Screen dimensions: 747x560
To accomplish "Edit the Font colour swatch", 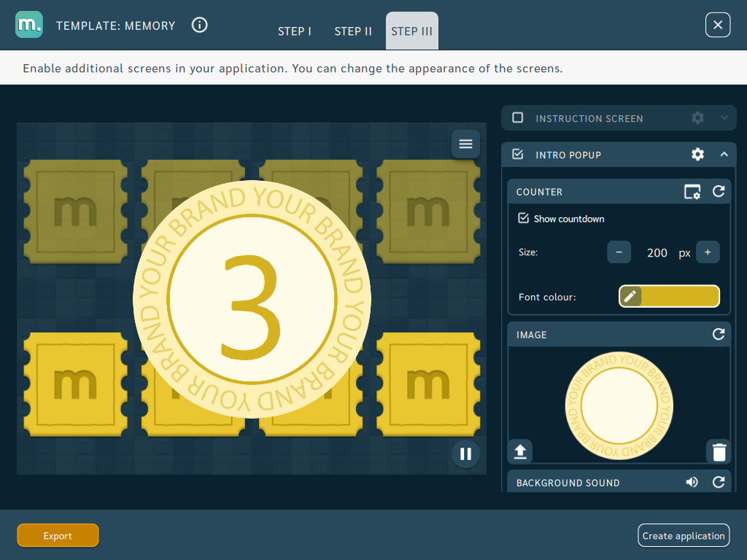I will coord(669,296).
